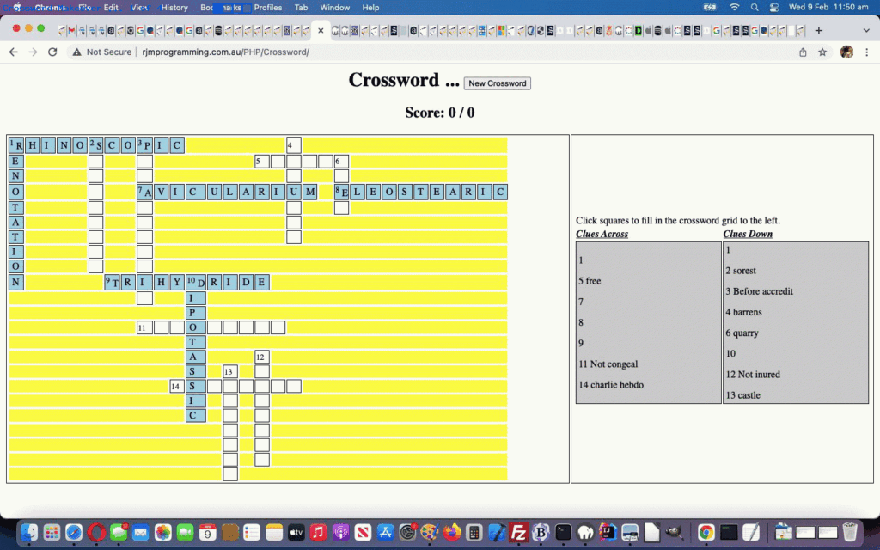
Task: Open Spotlight search in menu bar
Action: (x=754, y=8)
